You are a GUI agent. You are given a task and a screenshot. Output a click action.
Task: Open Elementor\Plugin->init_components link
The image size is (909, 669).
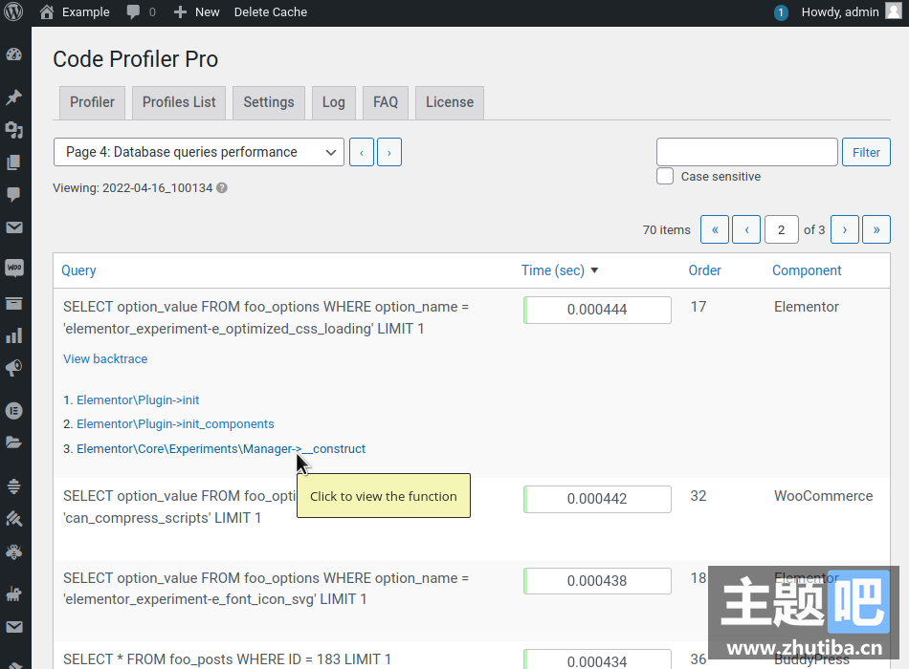coord(175,424)
